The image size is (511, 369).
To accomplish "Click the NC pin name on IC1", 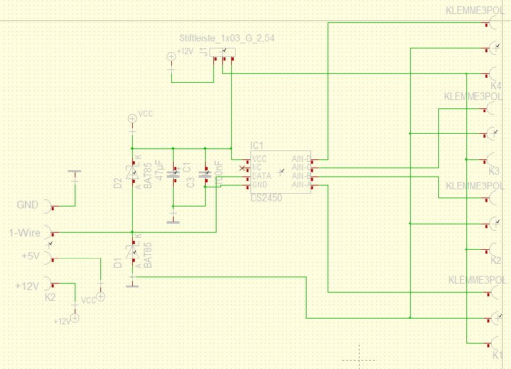I will click(257, 168).
